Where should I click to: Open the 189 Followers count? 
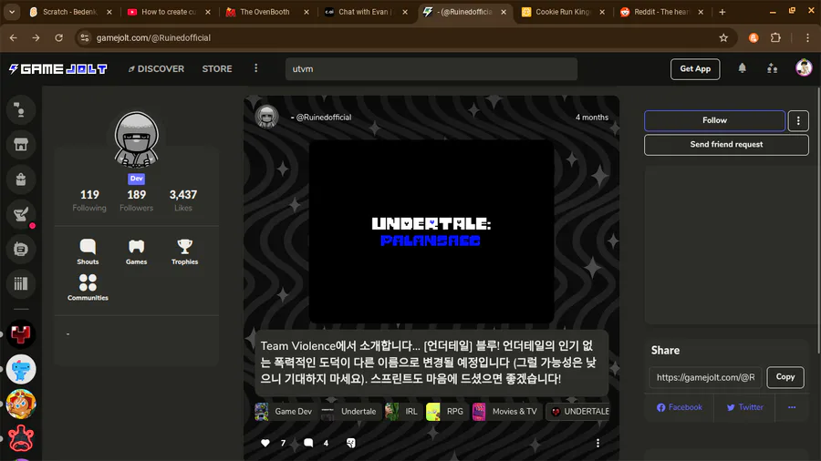coord(136,200)
